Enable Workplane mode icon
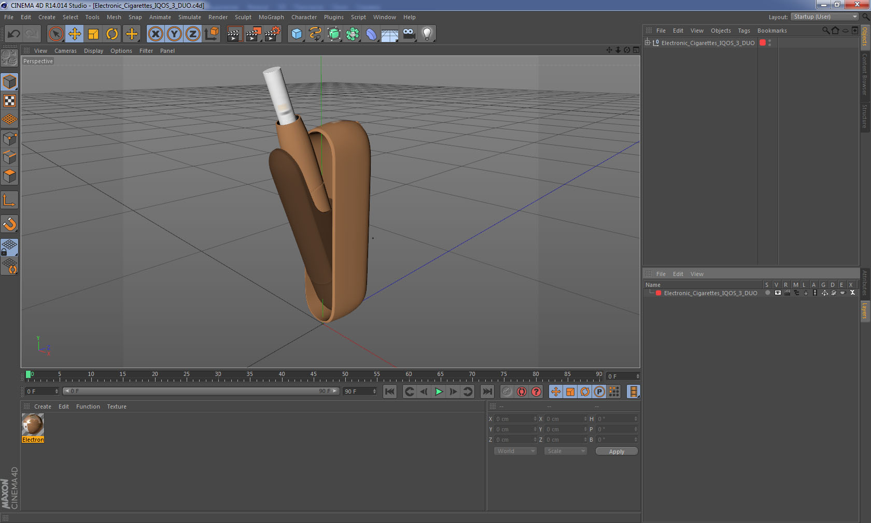This screenshot has height=523, width=871. [x=9, y=120]
